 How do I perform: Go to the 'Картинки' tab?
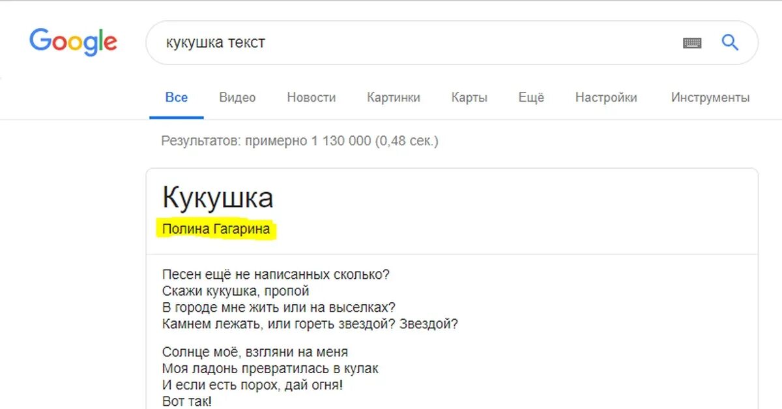click(x=394, y=98)
